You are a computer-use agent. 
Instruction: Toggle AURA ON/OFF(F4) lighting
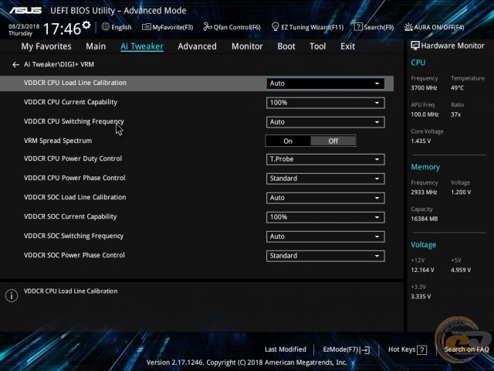[434, 27]
